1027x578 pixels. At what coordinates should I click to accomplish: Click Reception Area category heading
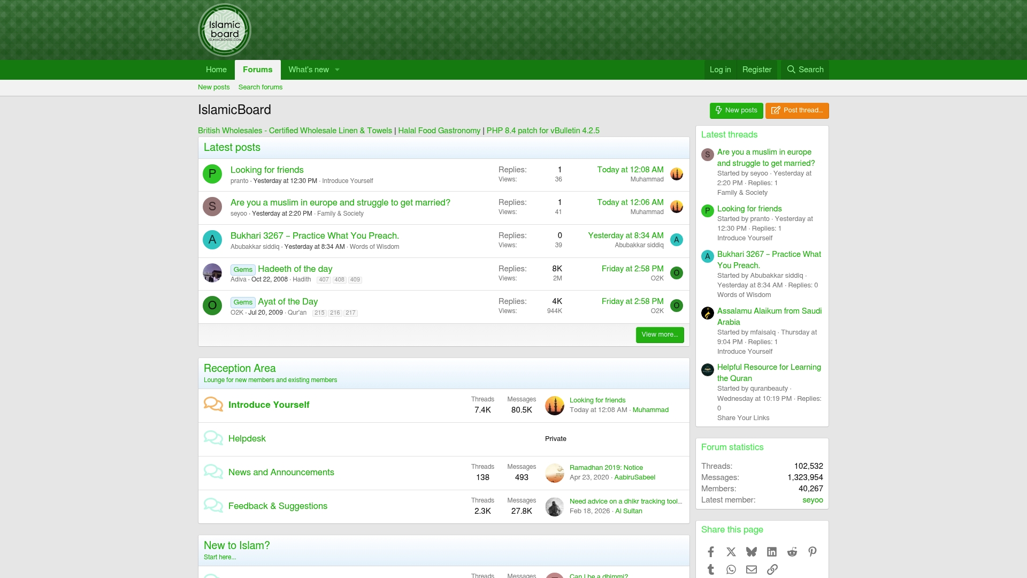pos(240,368)
